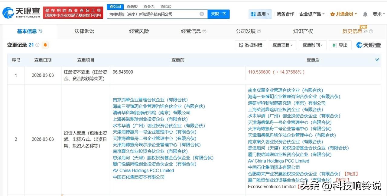
Task: Open the 变更项目 filter dropdown
Action: (x=282, y=45)
